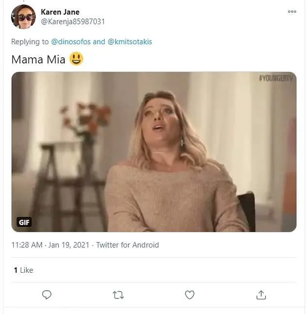Click the Mama Mia tweet text
The image size is (308, 314).
40,60
